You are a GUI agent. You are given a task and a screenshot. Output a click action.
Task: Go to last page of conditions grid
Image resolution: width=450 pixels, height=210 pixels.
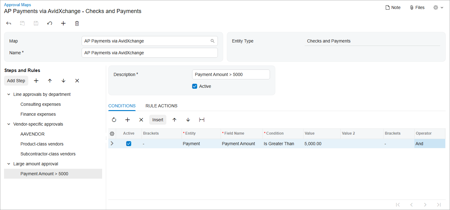[439, 205]
